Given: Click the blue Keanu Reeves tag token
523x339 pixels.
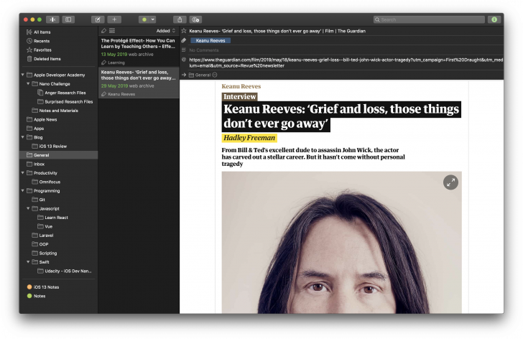Looking at the screenshot, I should click(x=210, y=41).
